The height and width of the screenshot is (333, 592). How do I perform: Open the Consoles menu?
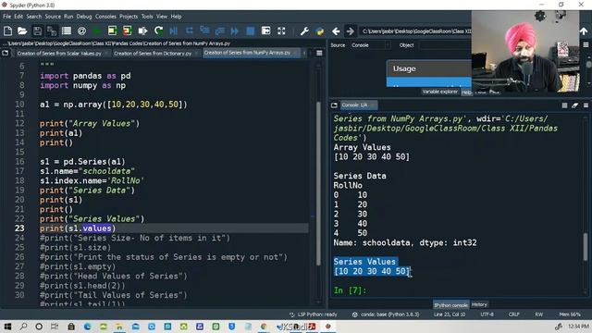[x=105, y=17]
